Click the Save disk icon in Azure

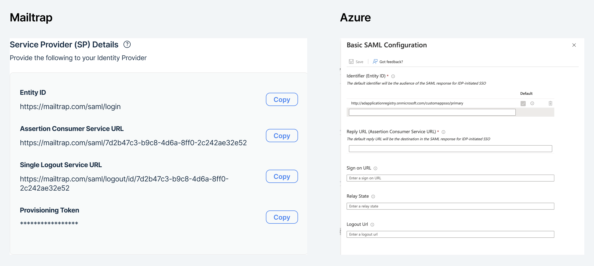(x=351, y=62)
